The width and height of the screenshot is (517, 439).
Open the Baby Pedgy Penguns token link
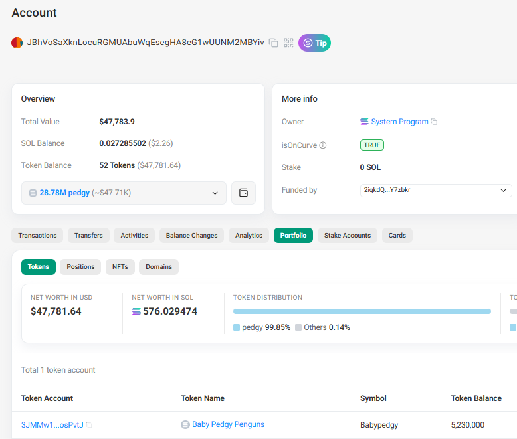[x=228, y=424]
